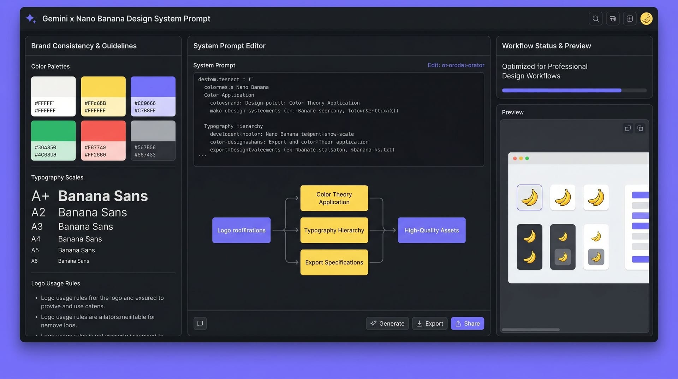Click the 'Logo Usage Rules' section label
The width and height of the screenshot is (678, 379).
coord(55,284)
